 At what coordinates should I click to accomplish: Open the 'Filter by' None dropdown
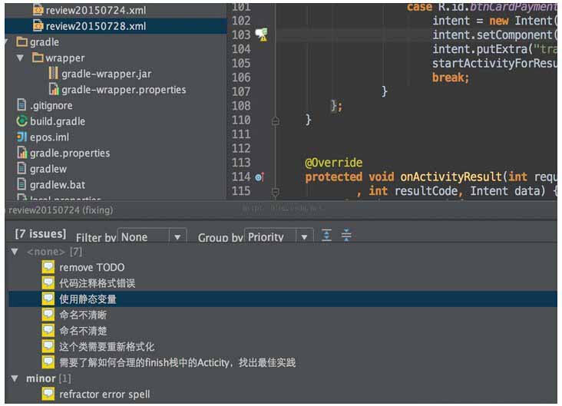[153, 237]
